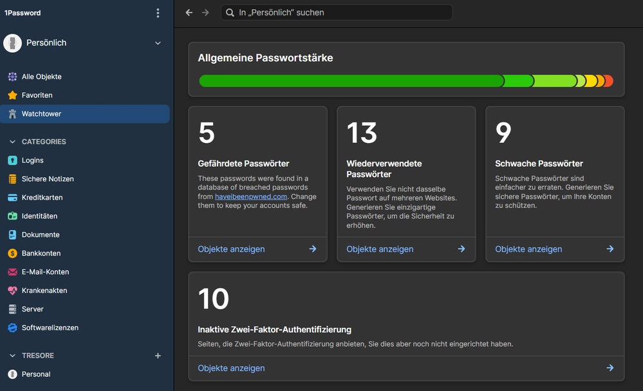Click the search field for Persönlich
The width and height of the screenshot is (643, 391).
click(x=337, y=13)
